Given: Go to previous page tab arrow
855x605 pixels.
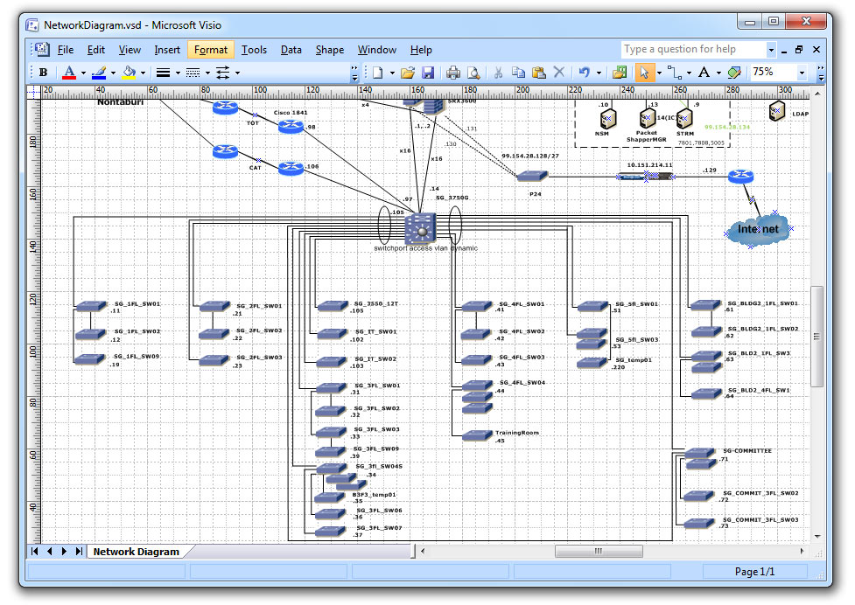Looking at the screenshot, I should pos(50,551).
